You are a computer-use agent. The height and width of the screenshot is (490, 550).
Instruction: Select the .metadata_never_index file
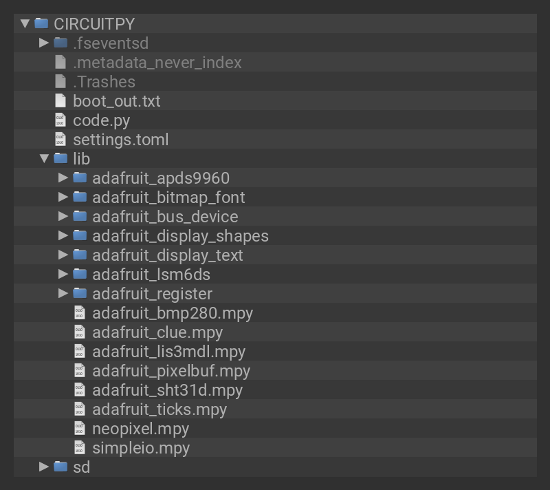pos(157,63)
